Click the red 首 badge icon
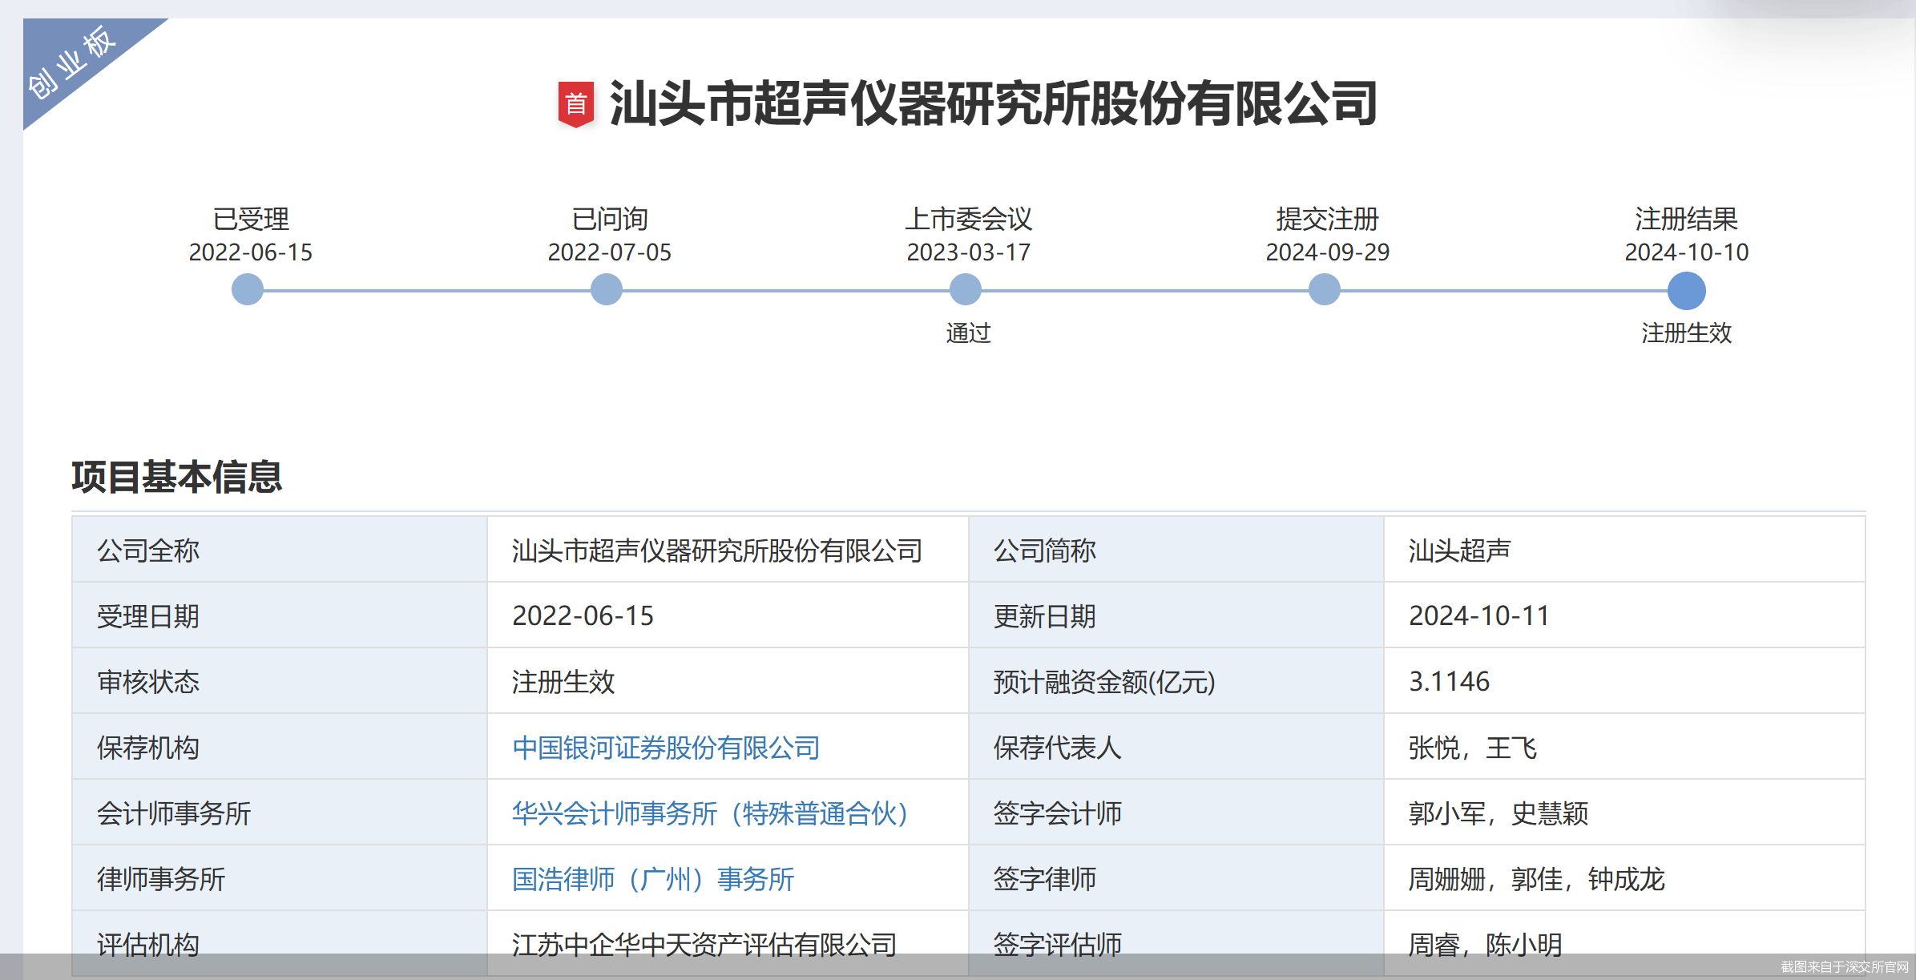 (575, 103)
